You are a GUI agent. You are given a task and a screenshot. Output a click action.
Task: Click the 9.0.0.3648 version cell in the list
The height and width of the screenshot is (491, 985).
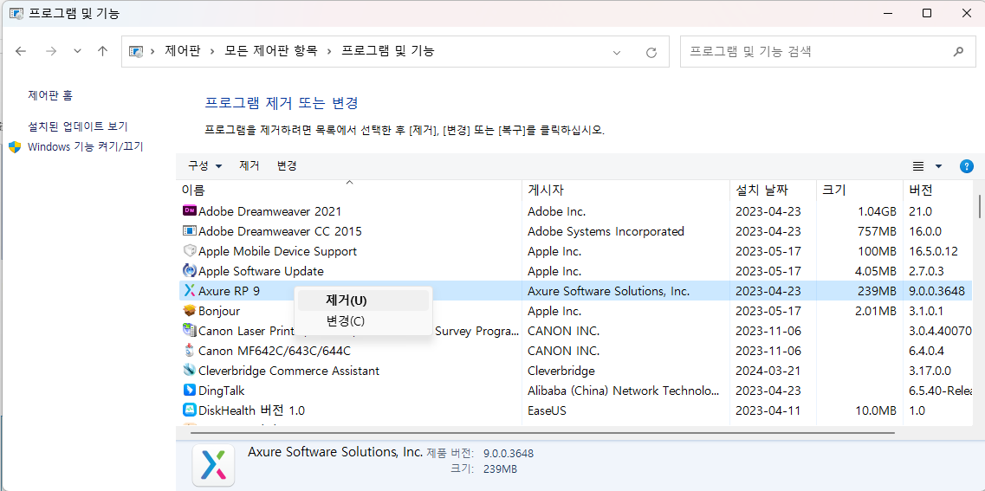click(936, 291)
